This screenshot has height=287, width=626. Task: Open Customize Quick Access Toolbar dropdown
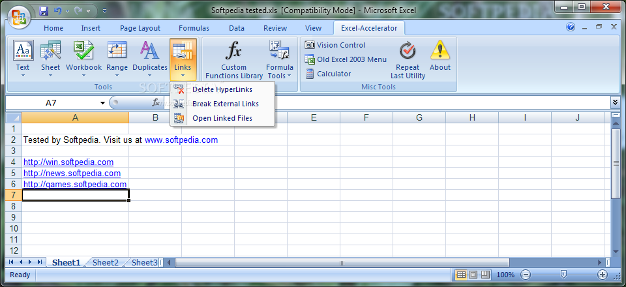click(x=104, y=11)
